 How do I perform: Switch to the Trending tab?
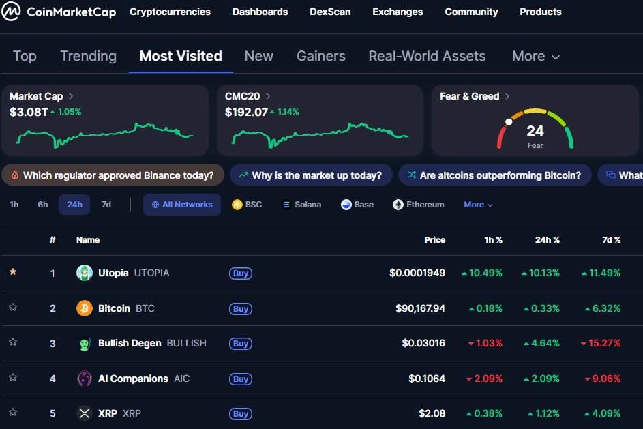(x=88, y=56)
